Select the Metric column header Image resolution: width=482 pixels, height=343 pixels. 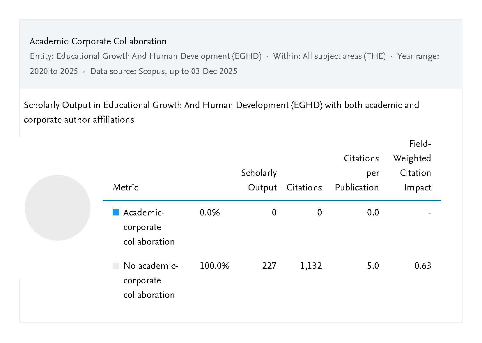coord(125,187)
